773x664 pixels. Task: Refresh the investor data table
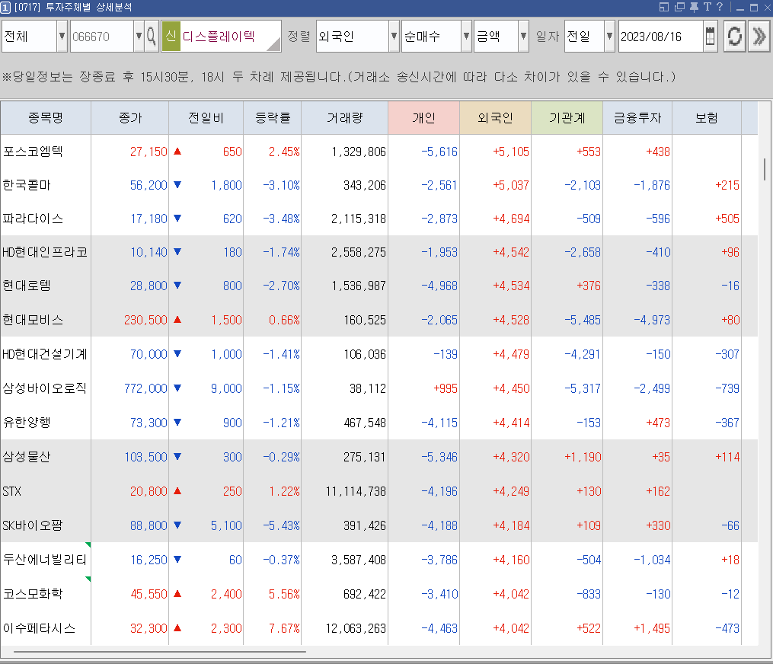click(x=735, y=36)
